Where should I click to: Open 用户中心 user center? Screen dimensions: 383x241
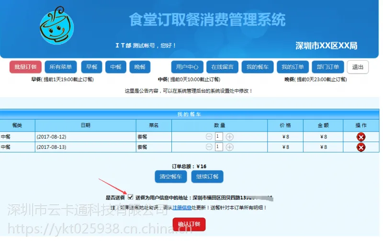point(187,67)
